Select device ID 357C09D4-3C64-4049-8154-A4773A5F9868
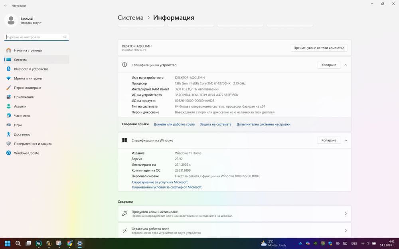399x249 pixels. (206, 95)
